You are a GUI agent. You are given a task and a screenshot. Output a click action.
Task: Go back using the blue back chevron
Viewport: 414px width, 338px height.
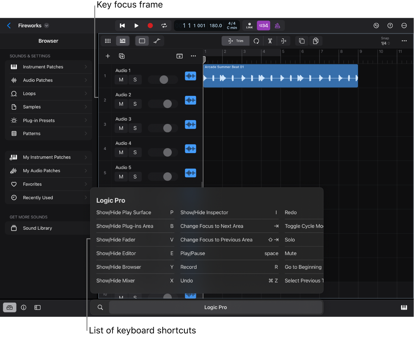(x=9, y=26)
